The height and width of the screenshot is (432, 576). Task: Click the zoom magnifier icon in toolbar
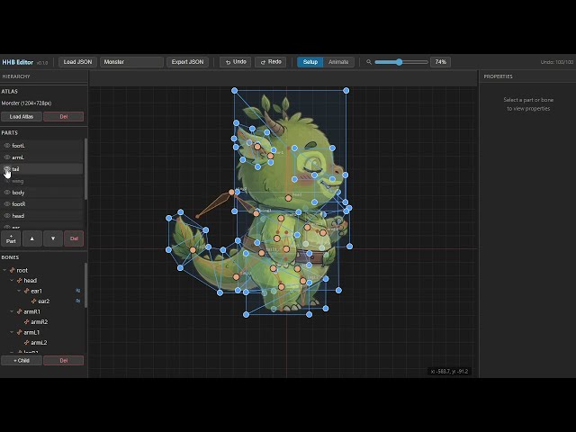coord(369,62)
